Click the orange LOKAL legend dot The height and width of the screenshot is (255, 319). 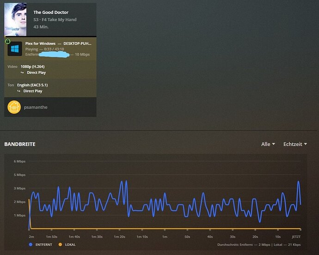pyautogui.click(x=60, y=244)
